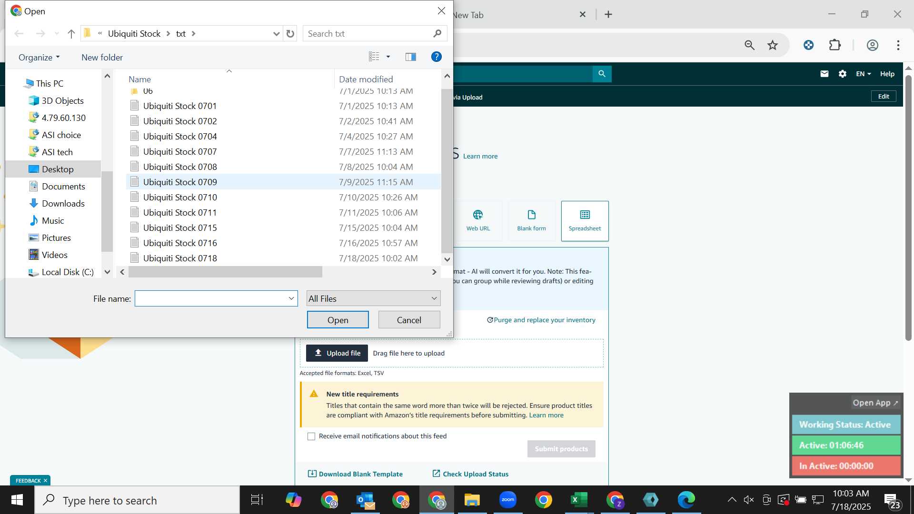914x514 pixels.
Task: Open view options dropdown arrow
Action: 388,57
